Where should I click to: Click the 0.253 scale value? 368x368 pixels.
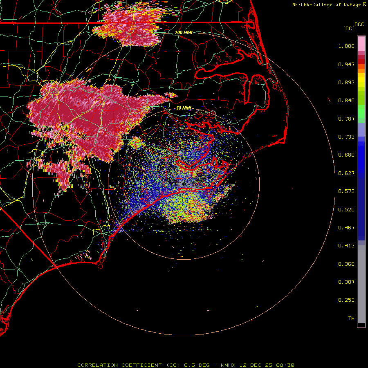(346, 300)
